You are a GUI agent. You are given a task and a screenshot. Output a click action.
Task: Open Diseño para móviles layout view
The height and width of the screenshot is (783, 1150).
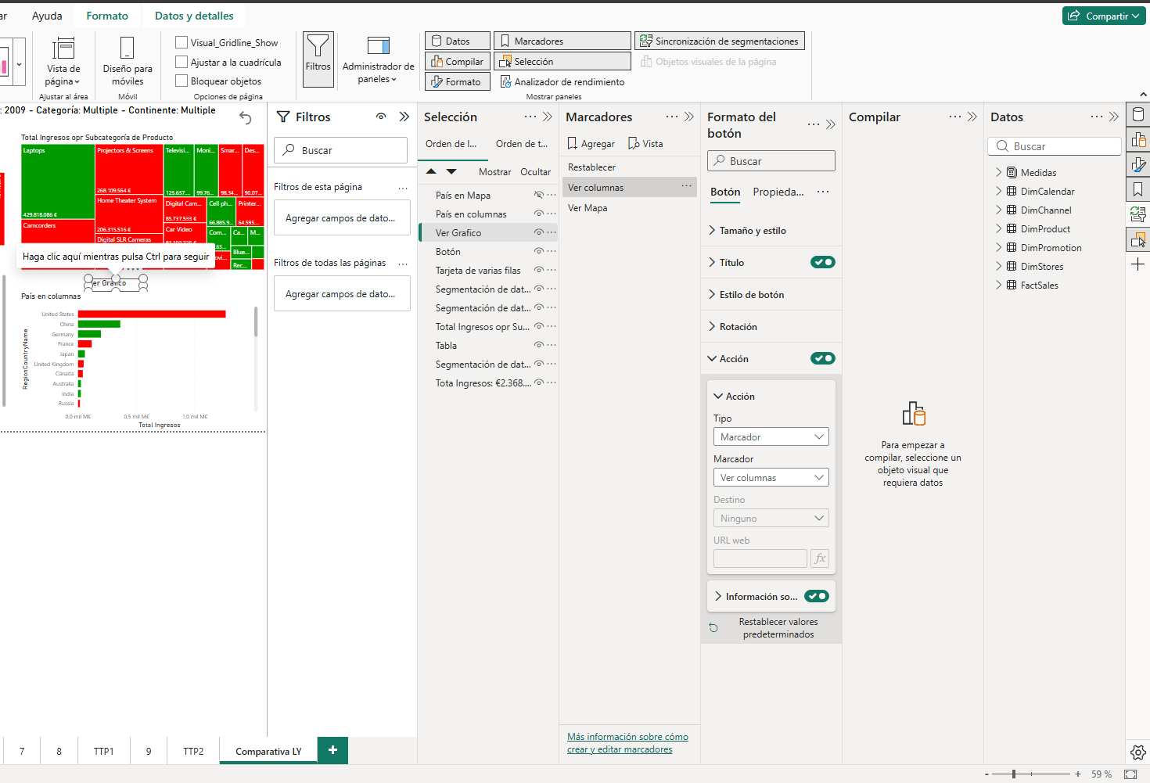(x=127, y=61)
